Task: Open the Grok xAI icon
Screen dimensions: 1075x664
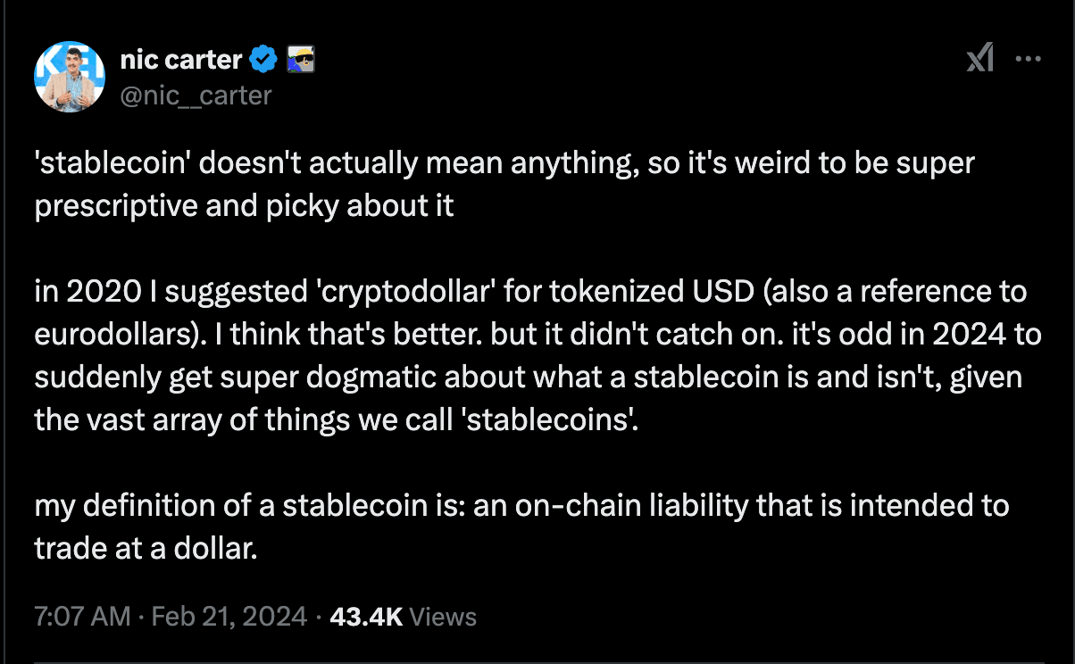Action: (980, 60)
